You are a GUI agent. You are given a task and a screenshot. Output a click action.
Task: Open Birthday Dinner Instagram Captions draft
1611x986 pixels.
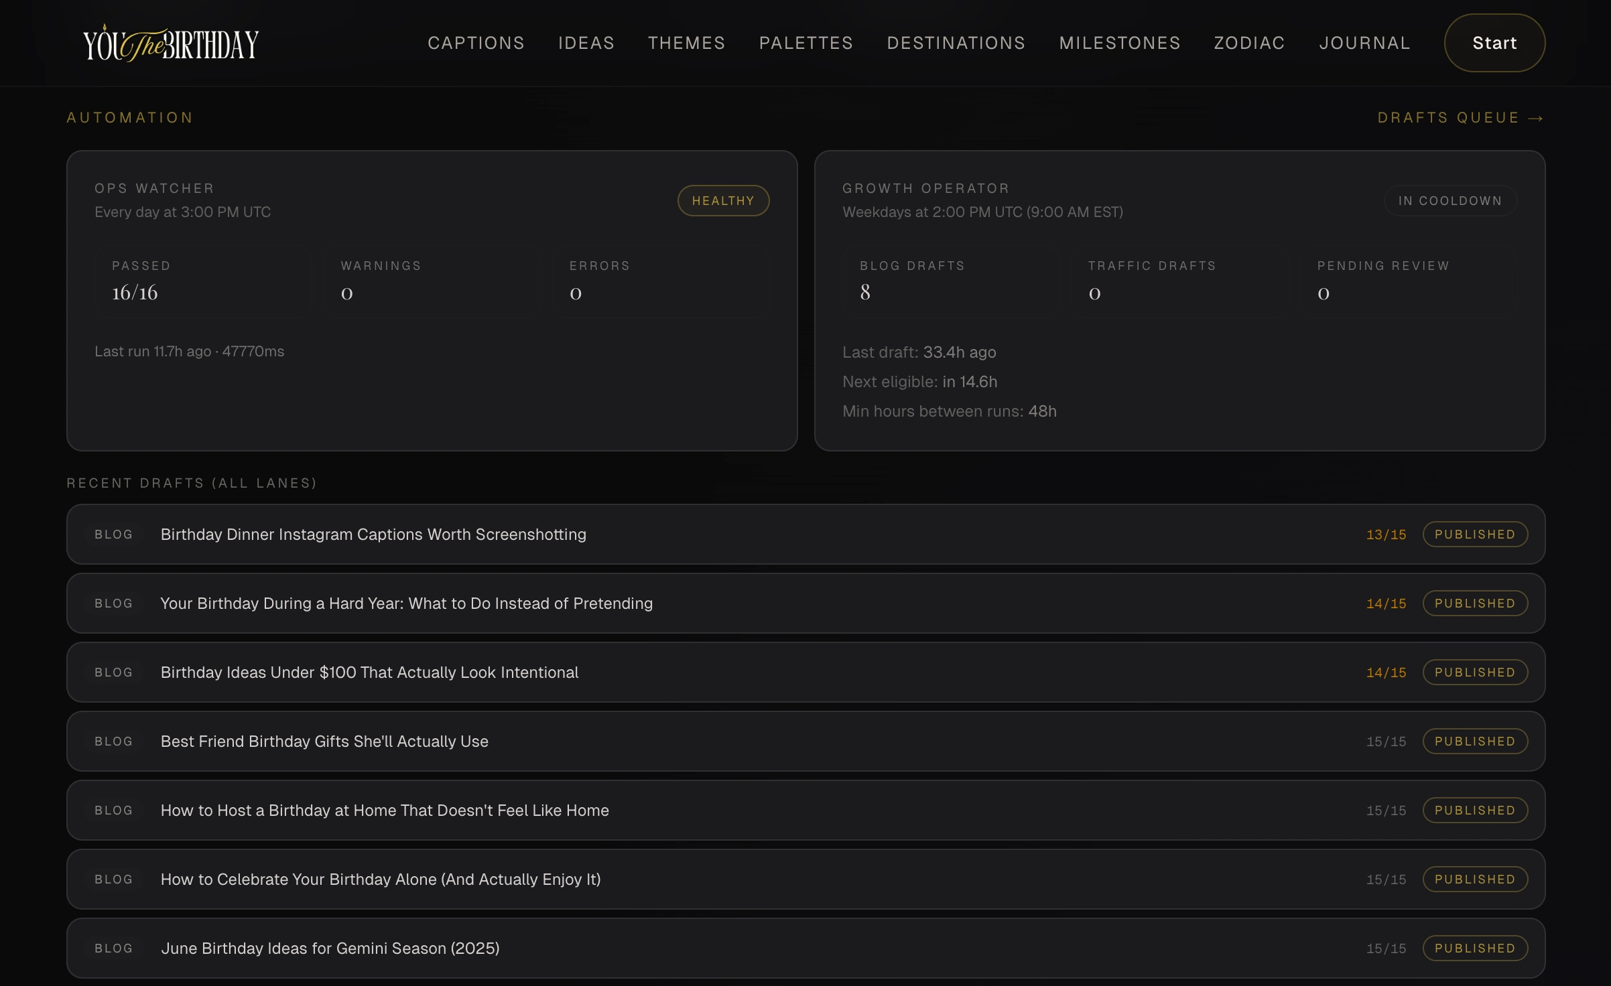pos(373,535)
